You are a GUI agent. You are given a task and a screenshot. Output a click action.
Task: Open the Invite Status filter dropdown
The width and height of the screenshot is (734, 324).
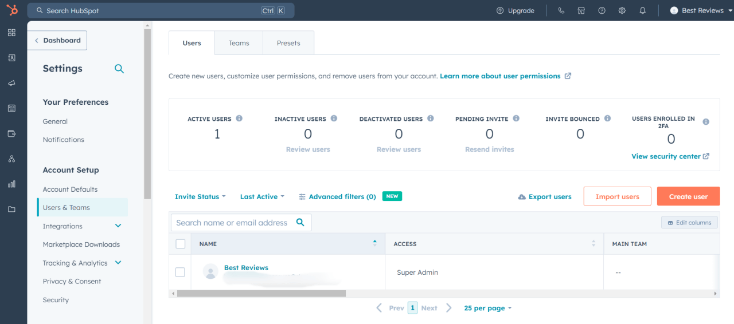200,196
